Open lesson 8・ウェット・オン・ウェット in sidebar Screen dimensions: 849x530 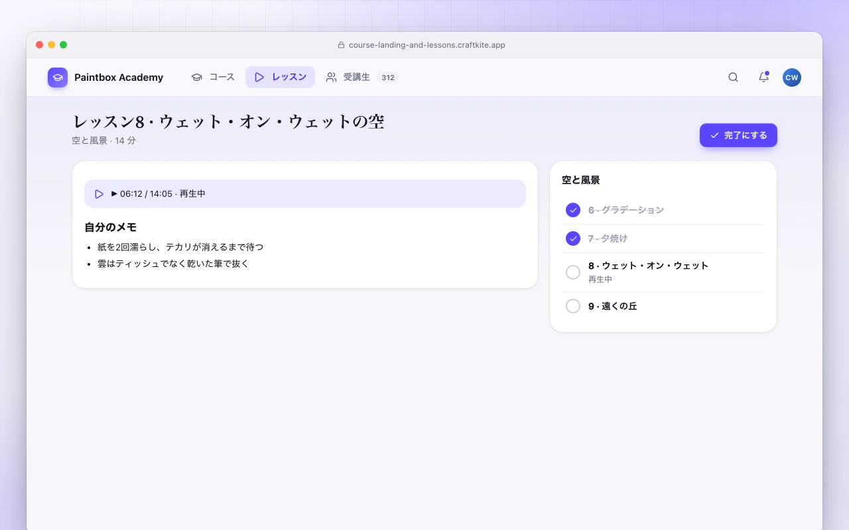[649, 266]
